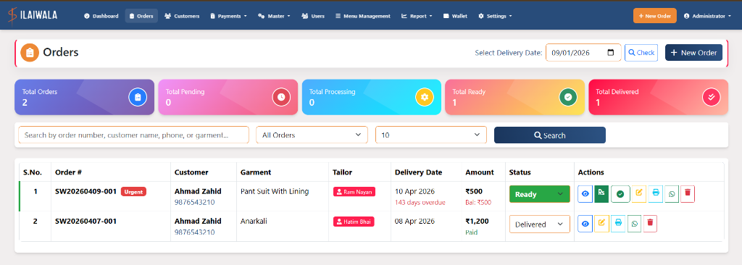Click order number SW20260409-001
This screenshot has height=265, width=742.
86,192
